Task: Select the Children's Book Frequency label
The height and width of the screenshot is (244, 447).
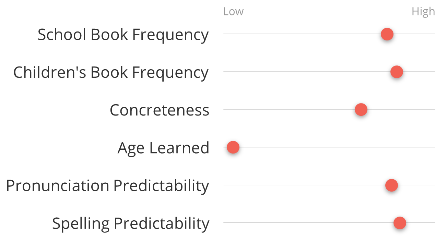Action: pos(111,73)
